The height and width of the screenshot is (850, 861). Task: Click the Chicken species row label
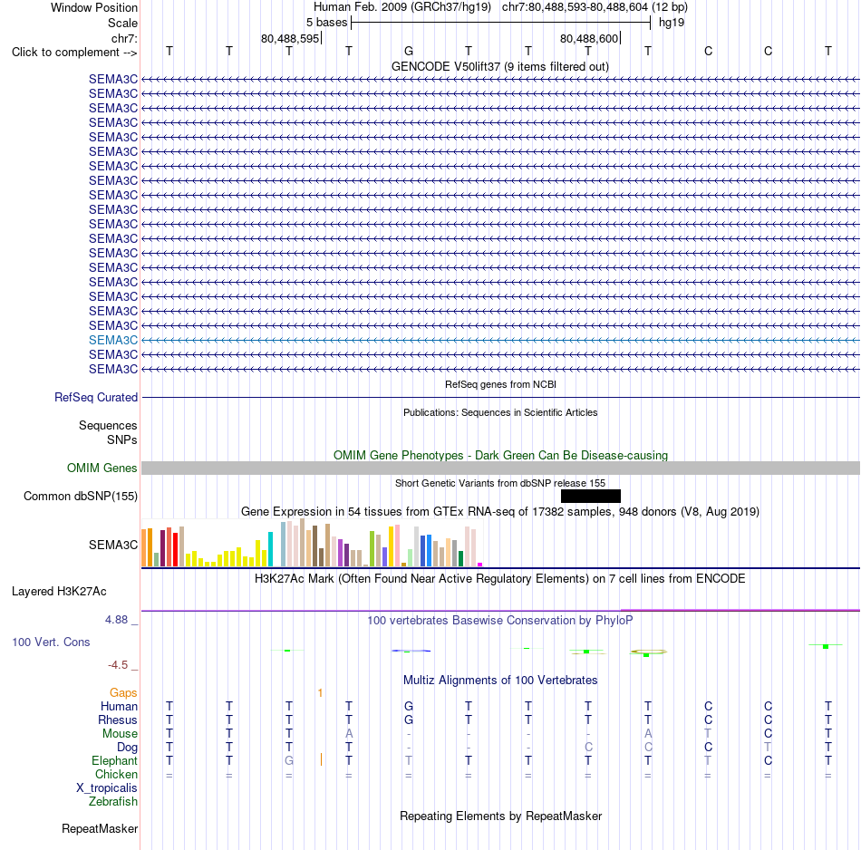116,774
